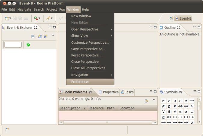The width and height of the screenshot is (203, 136).
Task: Choose Preferences in Window menu
Action: coord(90,82)
